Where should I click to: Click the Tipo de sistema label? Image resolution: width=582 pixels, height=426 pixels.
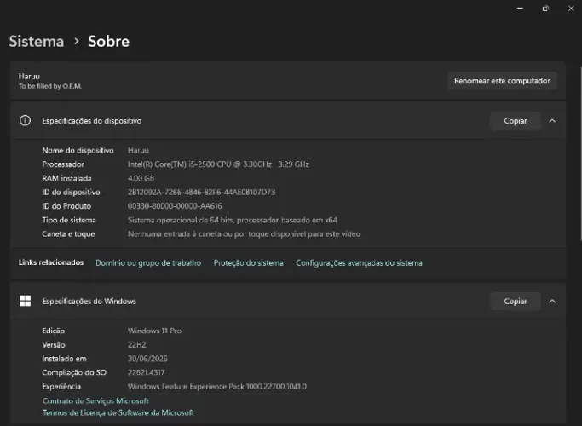tap(69, 220)
